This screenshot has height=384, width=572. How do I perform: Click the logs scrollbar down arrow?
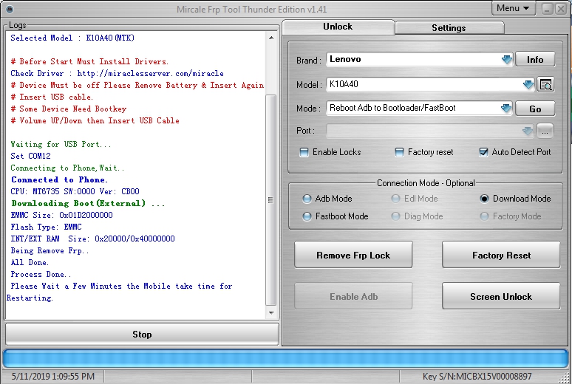tap(271, 312)
